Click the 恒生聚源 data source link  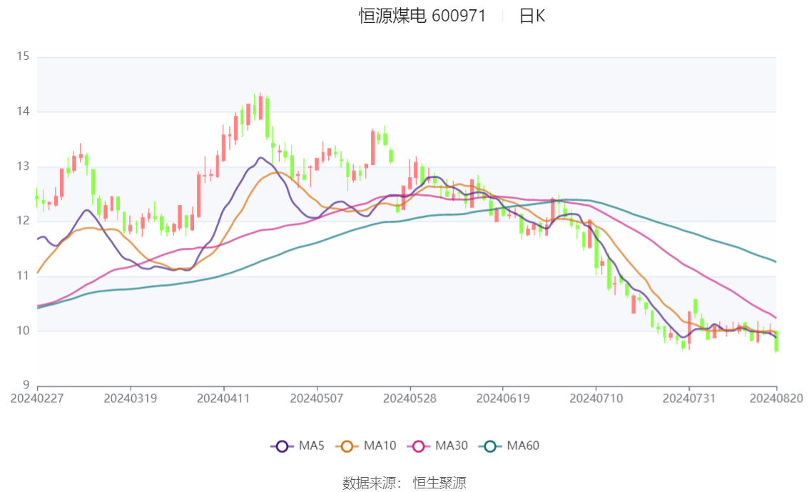(439, 483)
